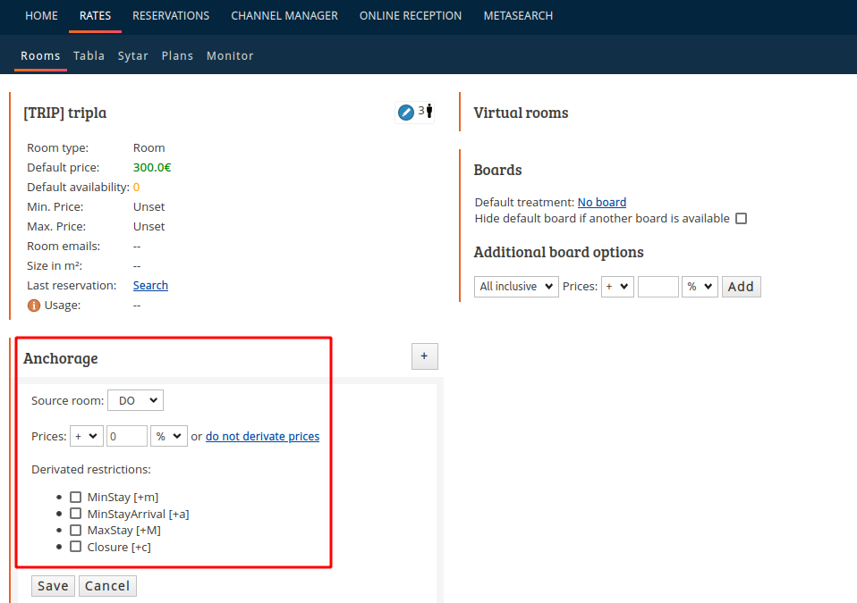Check the MaxStay [+M] restriction
Viewport: 857px width, 603px height.
tap(75, 530)
